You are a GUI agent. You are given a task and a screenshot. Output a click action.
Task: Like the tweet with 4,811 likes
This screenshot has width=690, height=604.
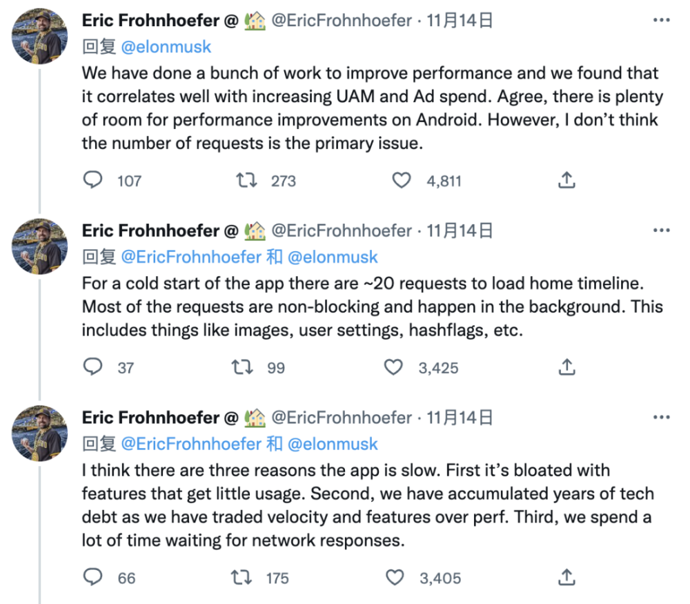[402, 180]
